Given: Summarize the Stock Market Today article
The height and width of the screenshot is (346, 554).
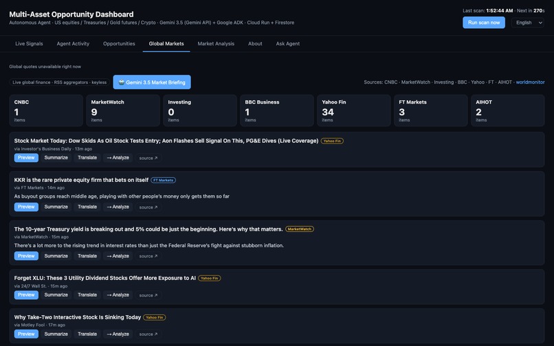Looking at the screenshot, I should click(56, 158).
